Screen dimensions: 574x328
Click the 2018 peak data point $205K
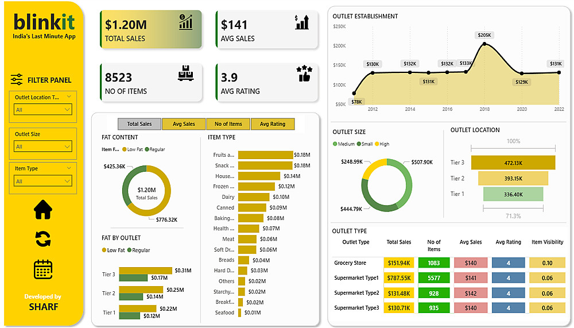coord(484,44)
